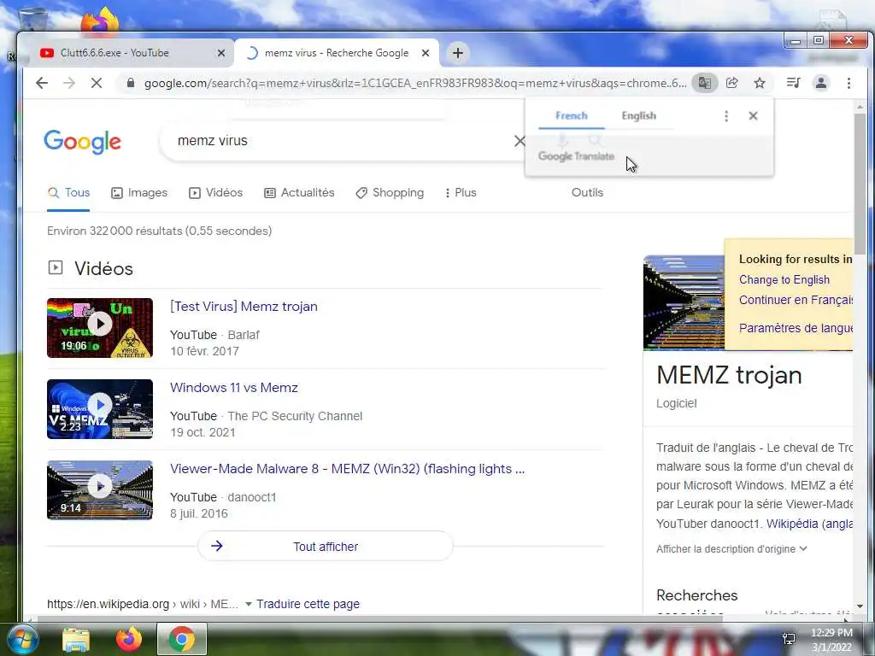
Task: Bookmark this page with the star
Action: 760,83
